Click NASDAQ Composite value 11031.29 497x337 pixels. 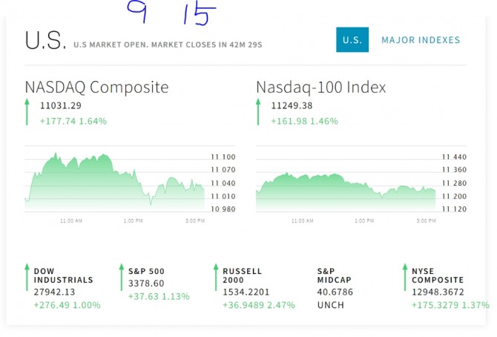[61, 106]
